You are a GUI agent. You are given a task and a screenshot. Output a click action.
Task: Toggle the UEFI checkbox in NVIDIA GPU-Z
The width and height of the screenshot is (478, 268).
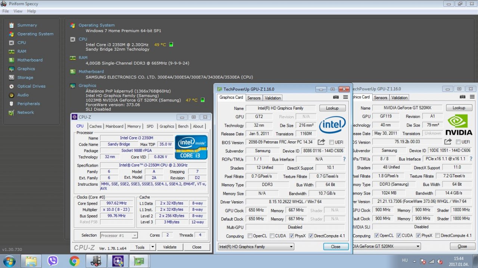458,142
